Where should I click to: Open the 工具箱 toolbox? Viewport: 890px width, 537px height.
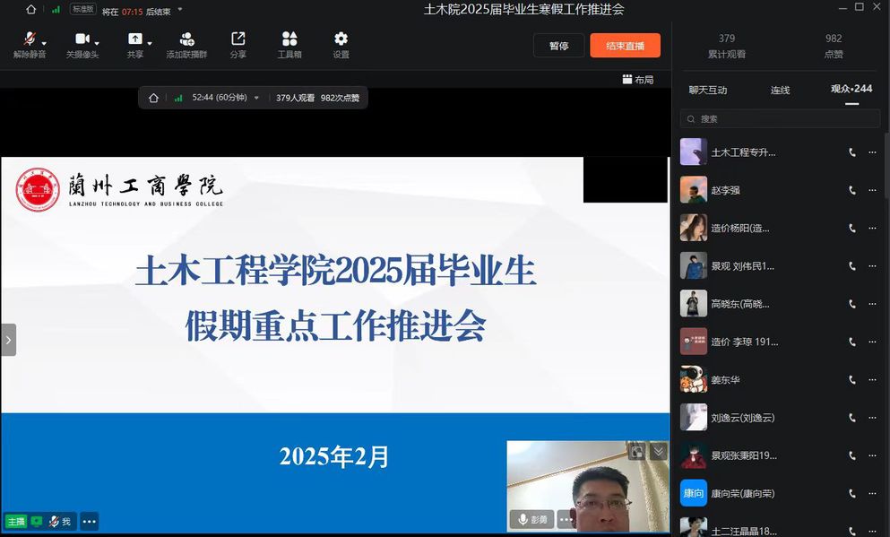[289, 39]
